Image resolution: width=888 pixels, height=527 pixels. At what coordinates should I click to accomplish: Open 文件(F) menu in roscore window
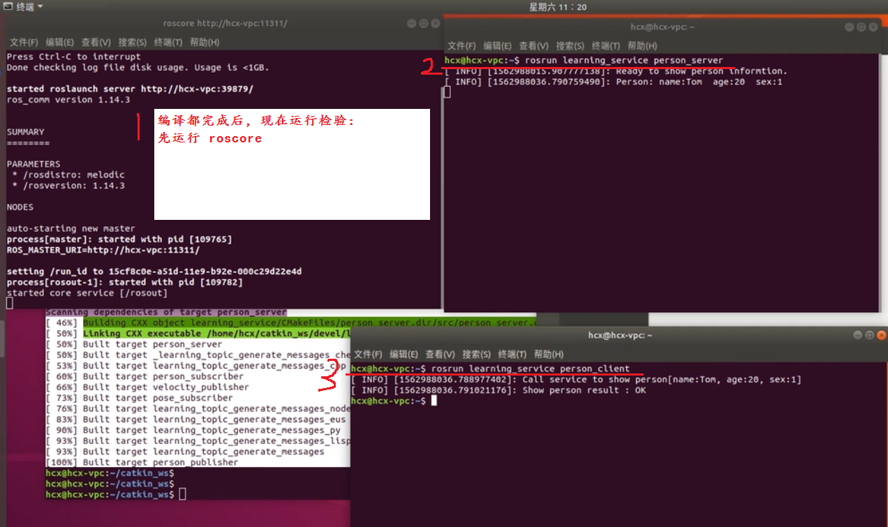[24, 43]
